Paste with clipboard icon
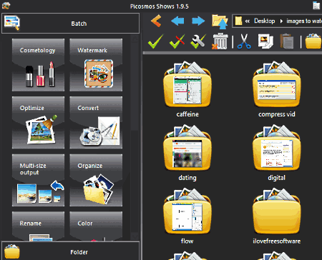This screenshot has height=260, width=322. (x=287, y=41)
